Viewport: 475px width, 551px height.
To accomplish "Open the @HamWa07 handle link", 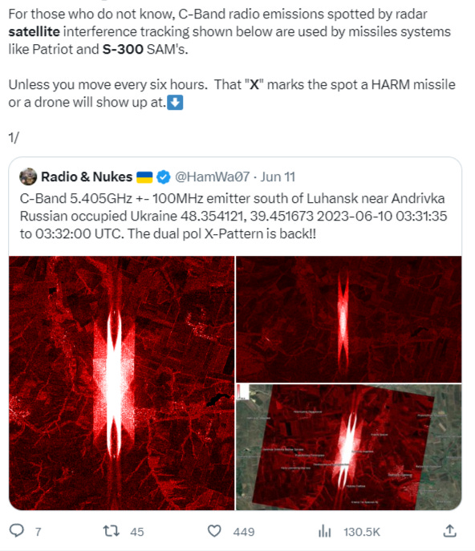I will 213,176.
